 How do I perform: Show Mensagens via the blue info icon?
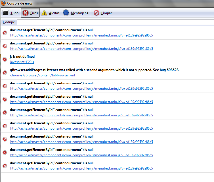(x=66, y=13)
